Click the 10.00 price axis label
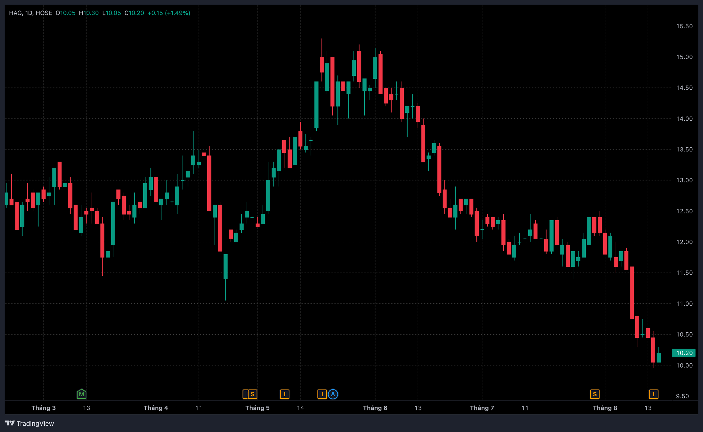The width and height of the screenshot is (703, 432). coord(684,365)
